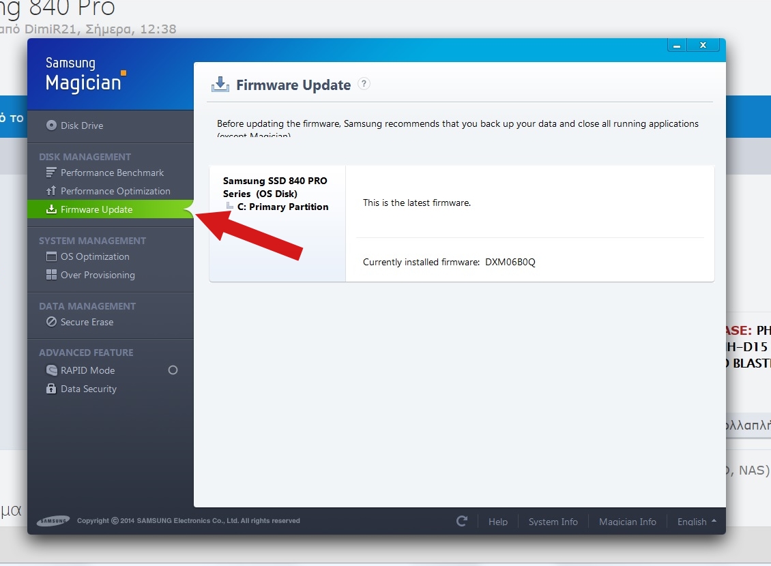The image size is (771, 566).
Task: Select C: Primary Partition entry
Action: coord(282,207)
